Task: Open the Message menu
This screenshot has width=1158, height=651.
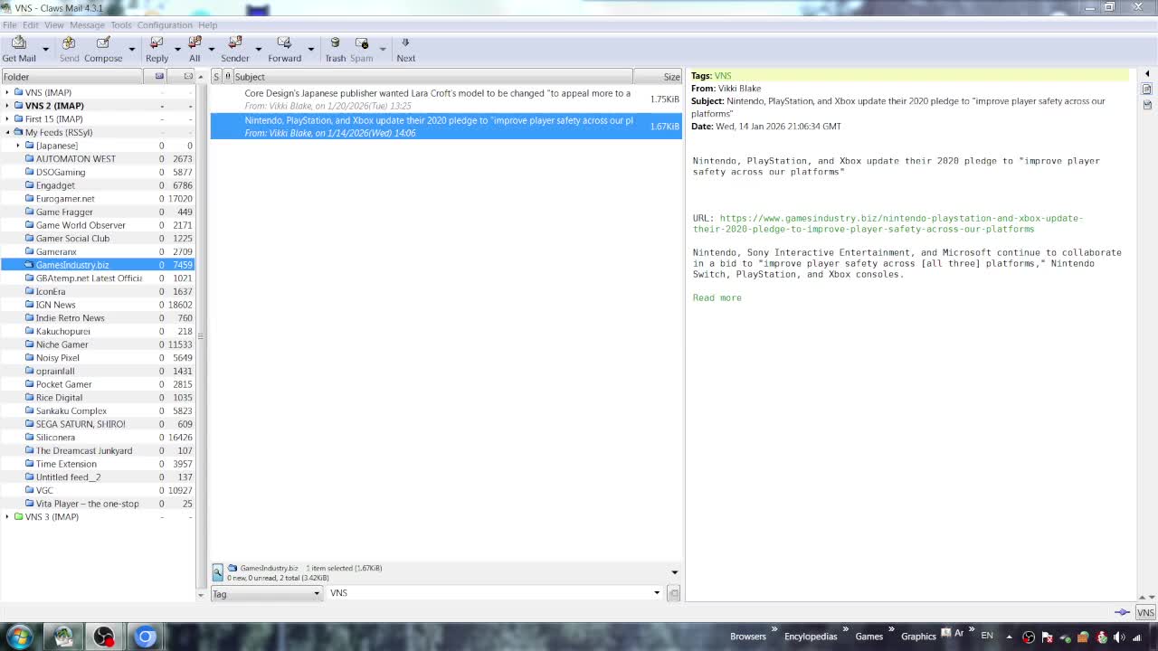Action: (x=87, y=25)
